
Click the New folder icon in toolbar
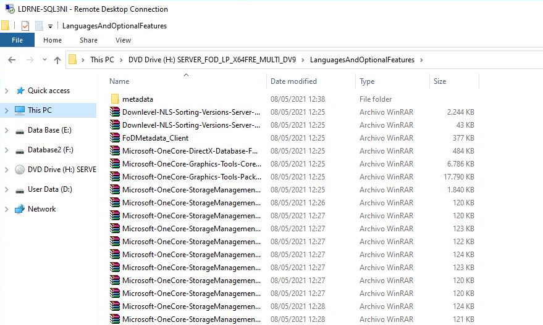(39, 25)
